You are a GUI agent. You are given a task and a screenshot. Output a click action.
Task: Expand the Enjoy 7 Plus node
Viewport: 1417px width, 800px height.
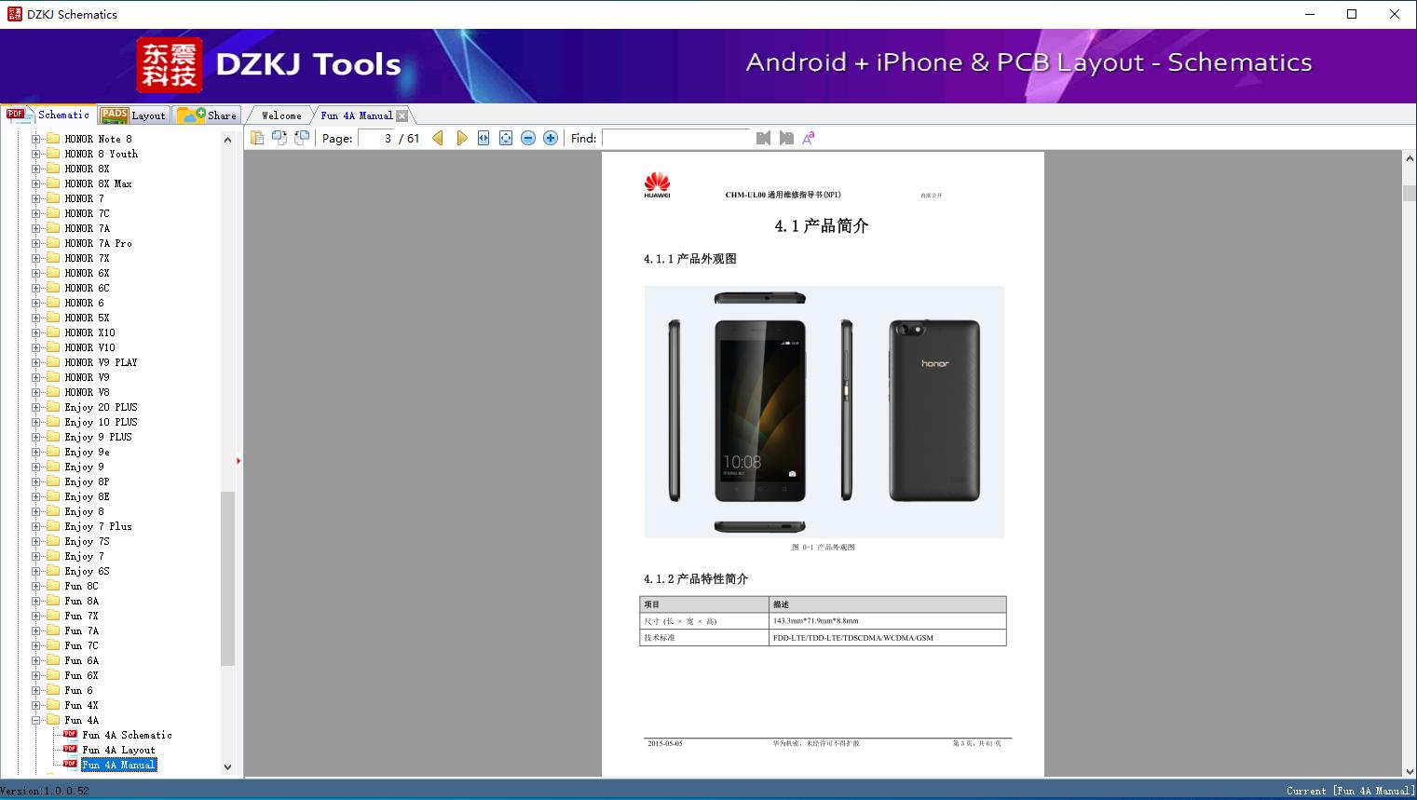click(x=36, y=526)
